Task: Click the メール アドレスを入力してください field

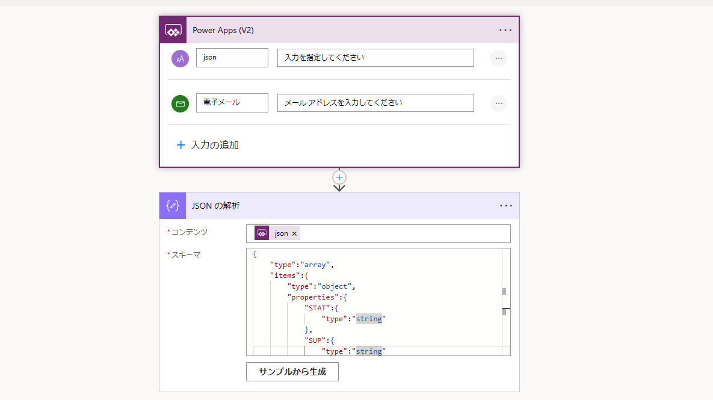Action: (375, 102)
